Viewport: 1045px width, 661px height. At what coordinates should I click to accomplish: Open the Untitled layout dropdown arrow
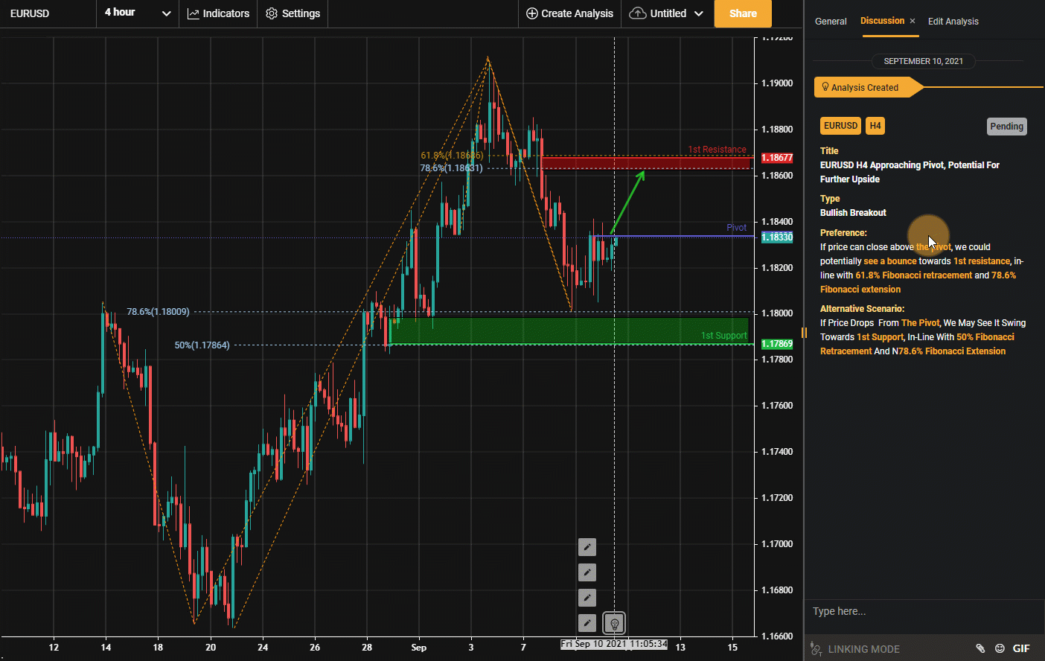click(698, 13)
